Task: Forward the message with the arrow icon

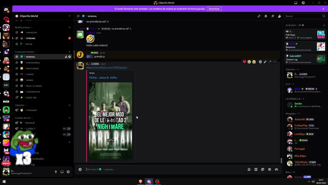Action: (x=270, y=62)
